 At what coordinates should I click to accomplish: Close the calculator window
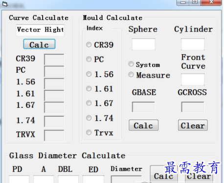click(211, 2)
